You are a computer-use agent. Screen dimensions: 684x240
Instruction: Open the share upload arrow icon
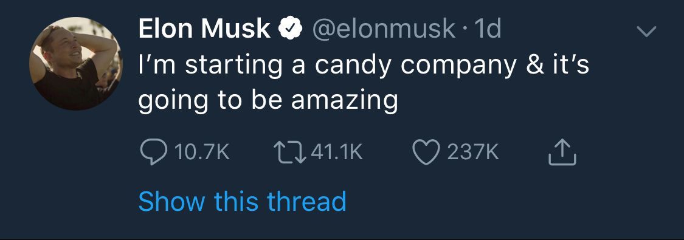tap(562, 152)
